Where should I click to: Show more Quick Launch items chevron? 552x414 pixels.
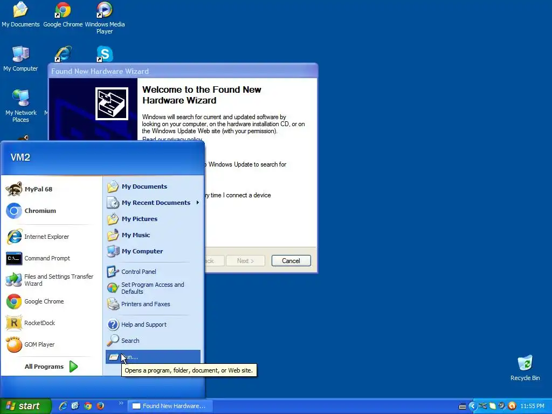pyautogui.click(x=121, y=403)
